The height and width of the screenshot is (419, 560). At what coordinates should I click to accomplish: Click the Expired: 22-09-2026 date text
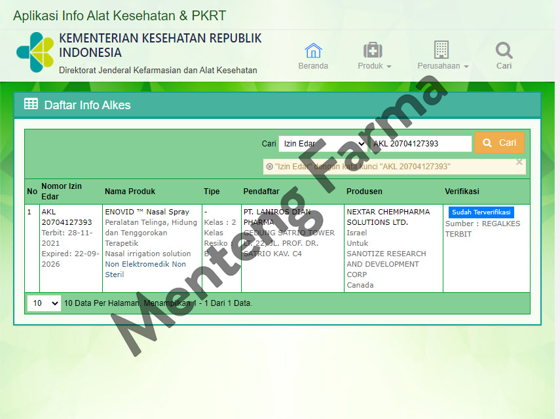click(x=70, y=259)
